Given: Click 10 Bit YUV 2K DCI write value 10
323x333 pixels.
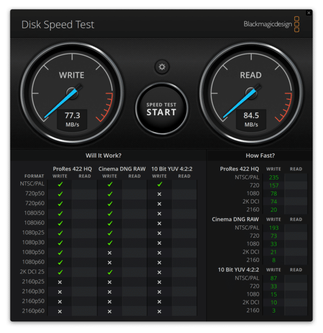Looking at the screenshot, I should [274, 302].
